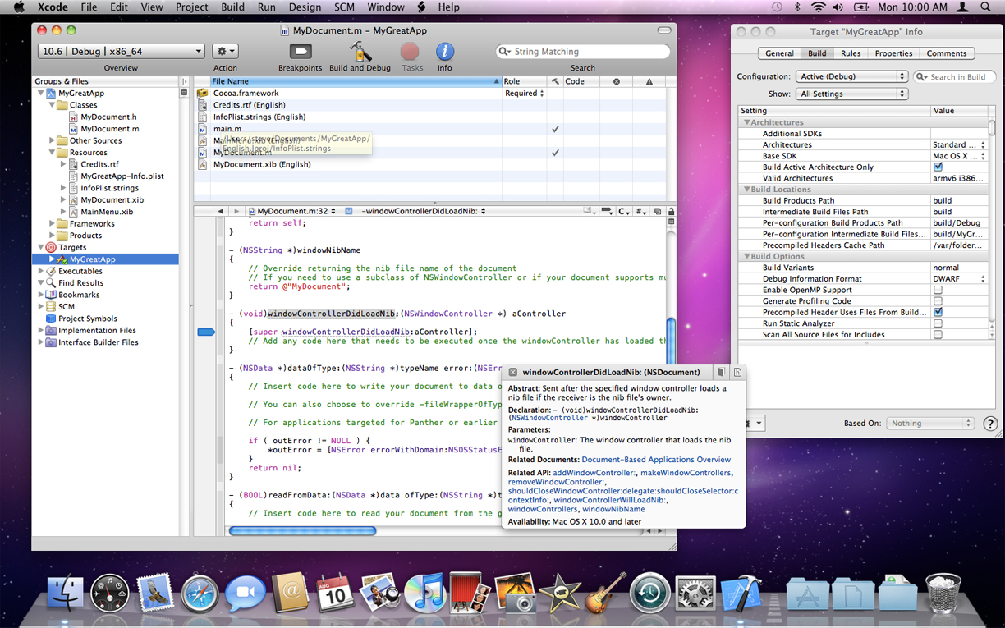
Task: Click the go back arrow in editor navigation bar
Action: tap(220, 211)
